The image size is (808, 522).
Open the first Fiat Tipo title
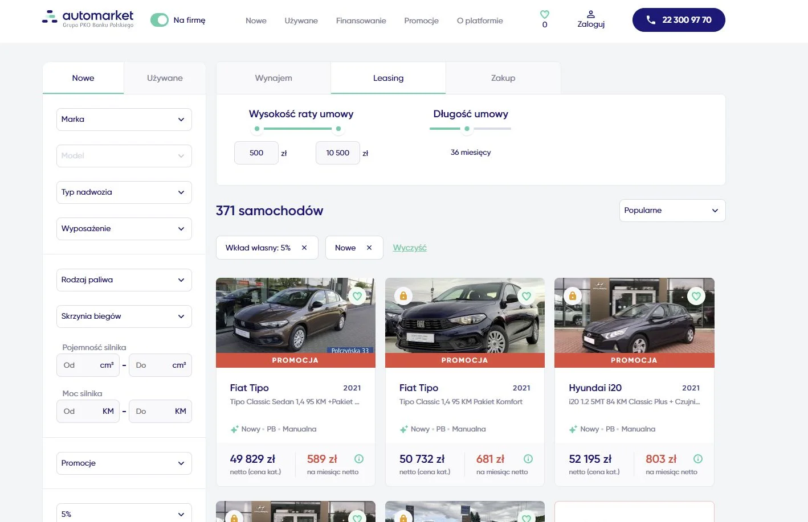[249, 388]
